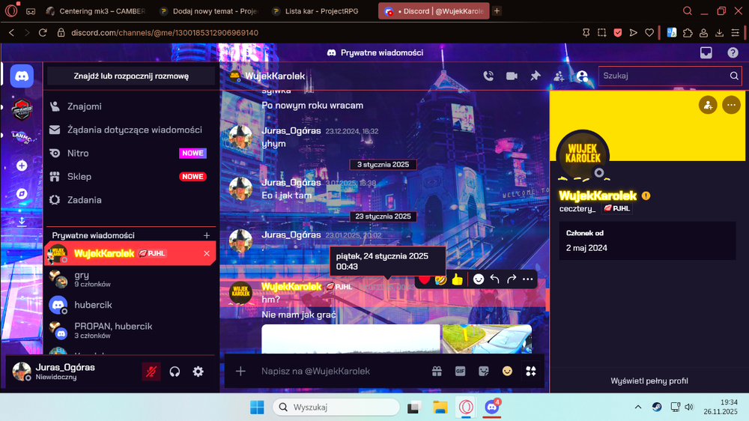Reply to message arrow icon
749x421 pixels.
pyautogui.click(x=495, y=279)
